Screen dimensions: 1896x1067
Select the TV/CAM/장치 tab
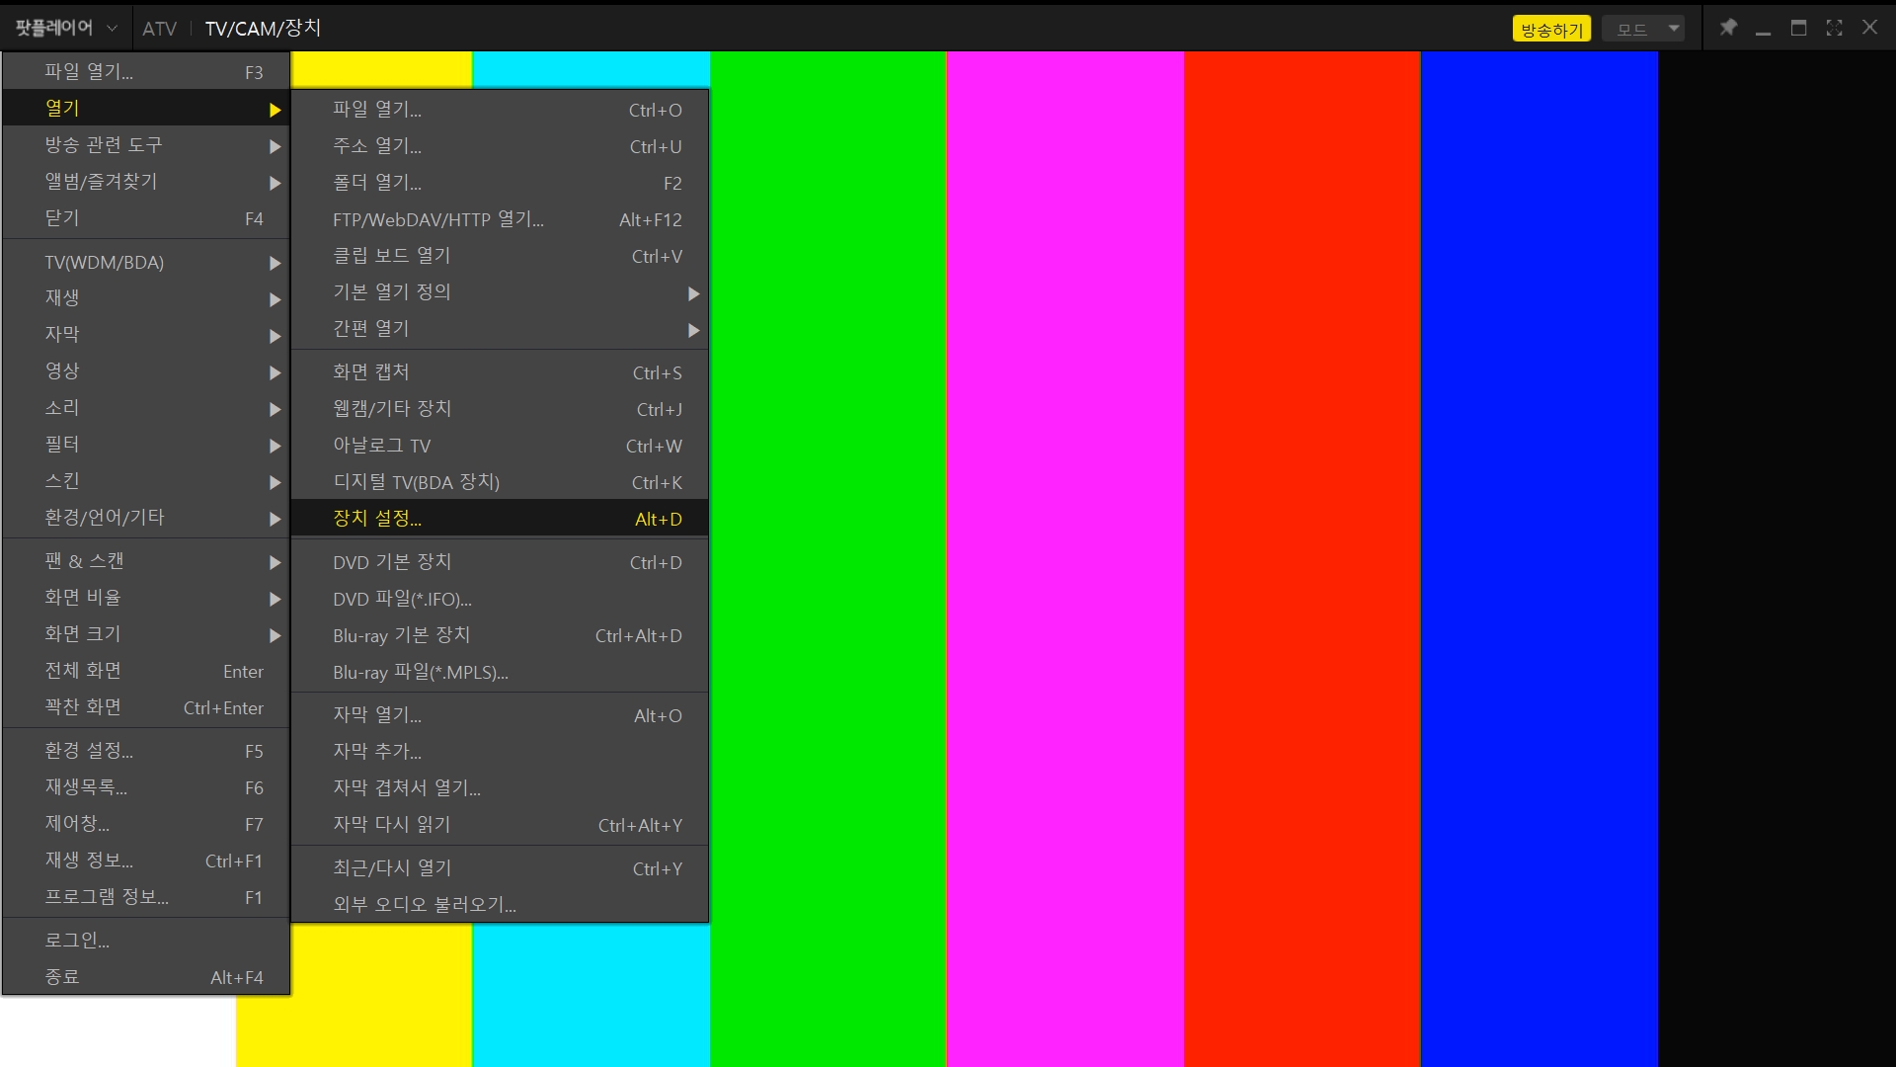(x=263, y=29)
